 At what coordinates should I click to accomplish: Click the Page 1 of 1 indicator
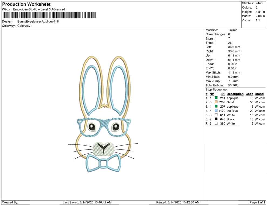[257, 202]
